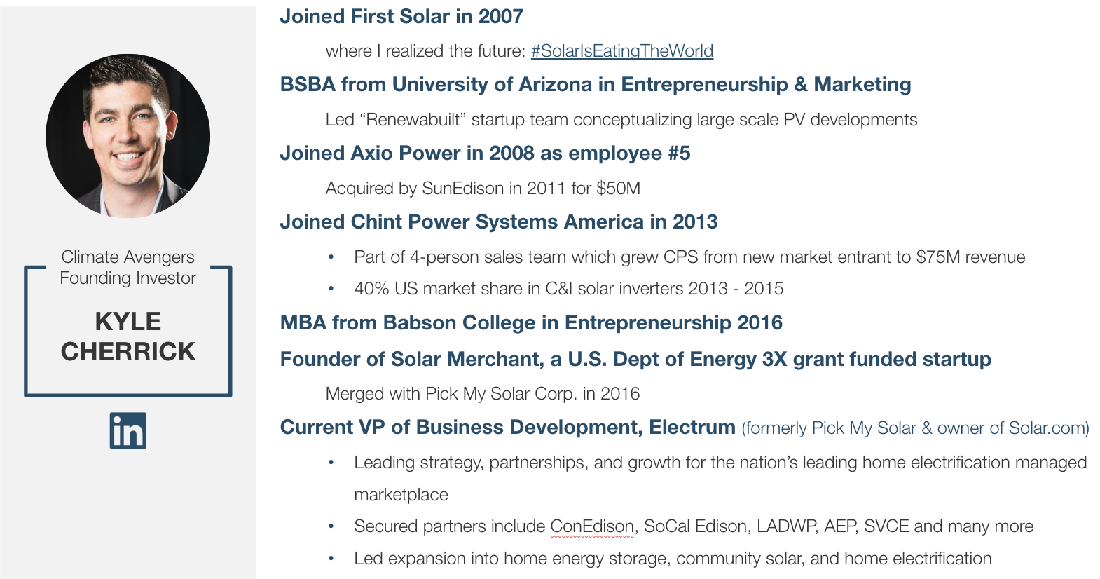Image resolution: width=1100 pixels, height=579 pixels.
Task: Select the BSBA from University of Arizona heading
Action: (x=596, y=85)
